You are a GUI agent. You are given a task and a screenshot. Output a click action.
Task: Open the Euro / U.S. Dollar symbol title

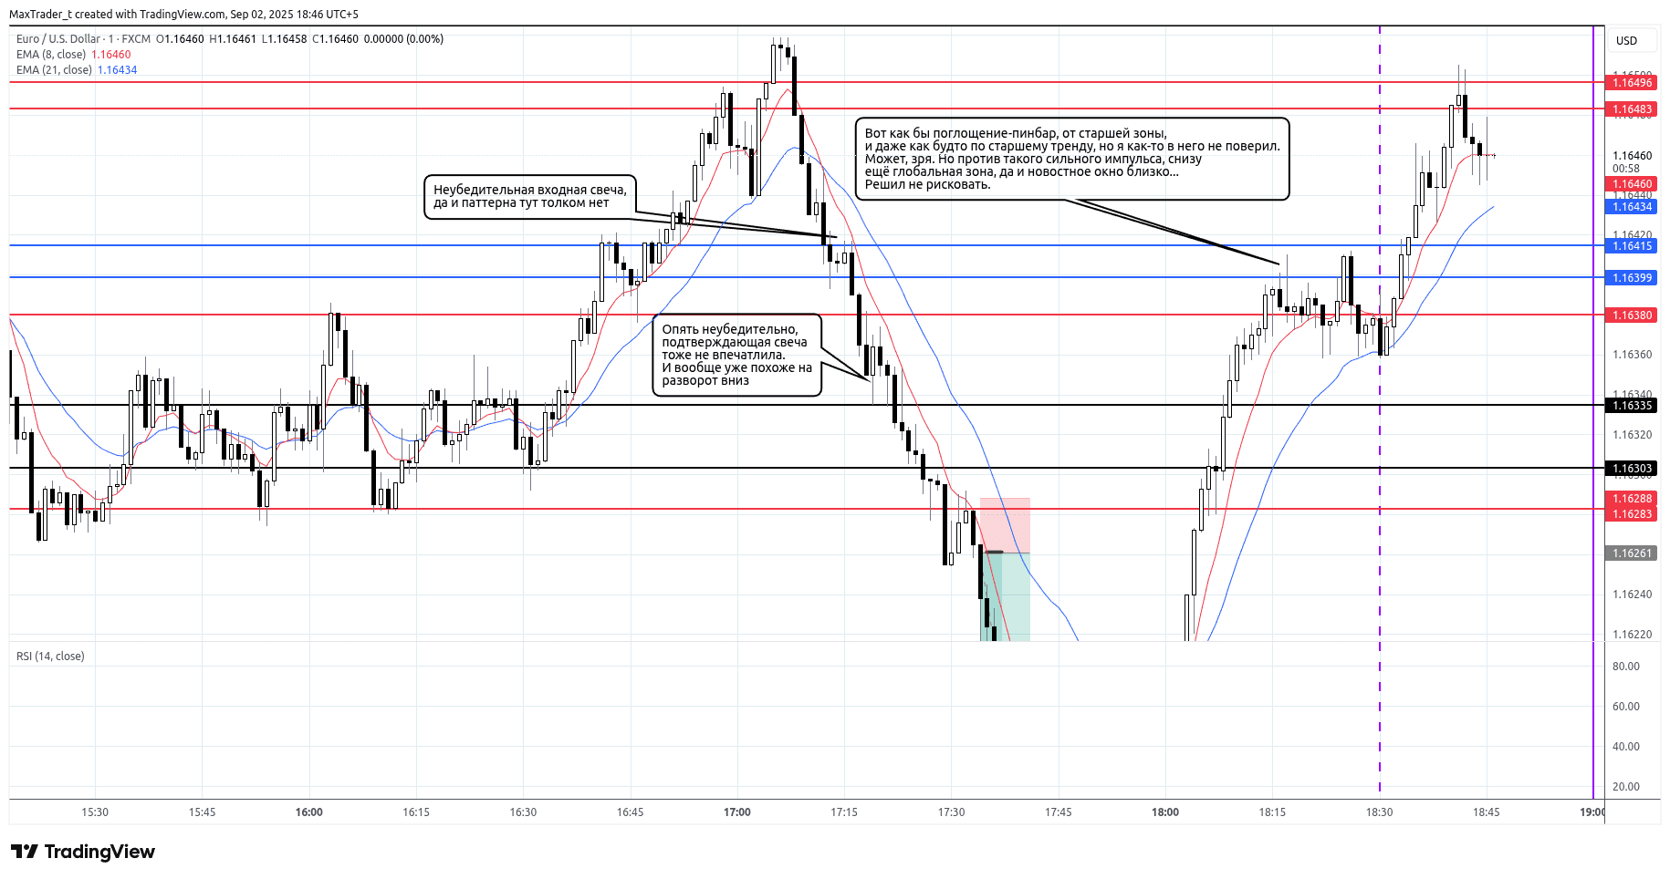(58, 39)
